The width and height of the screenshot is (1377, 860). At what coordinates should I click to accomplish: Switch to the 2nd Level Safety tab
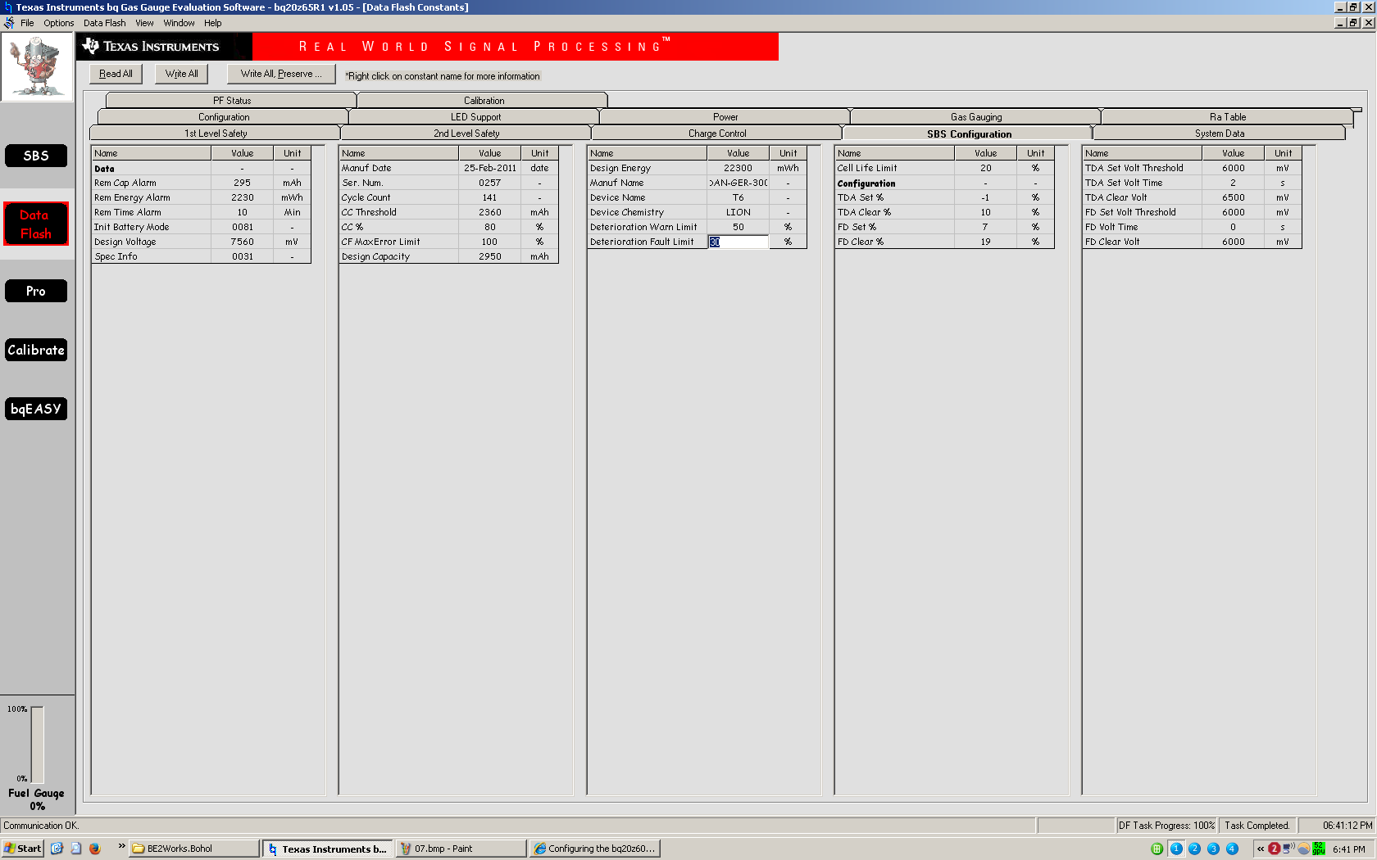(x=466, y=134)
